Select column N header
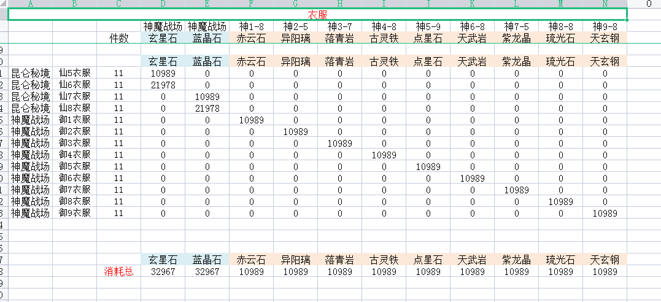The image size is (661, 302). pyautogui.click(x=605, y=3)
